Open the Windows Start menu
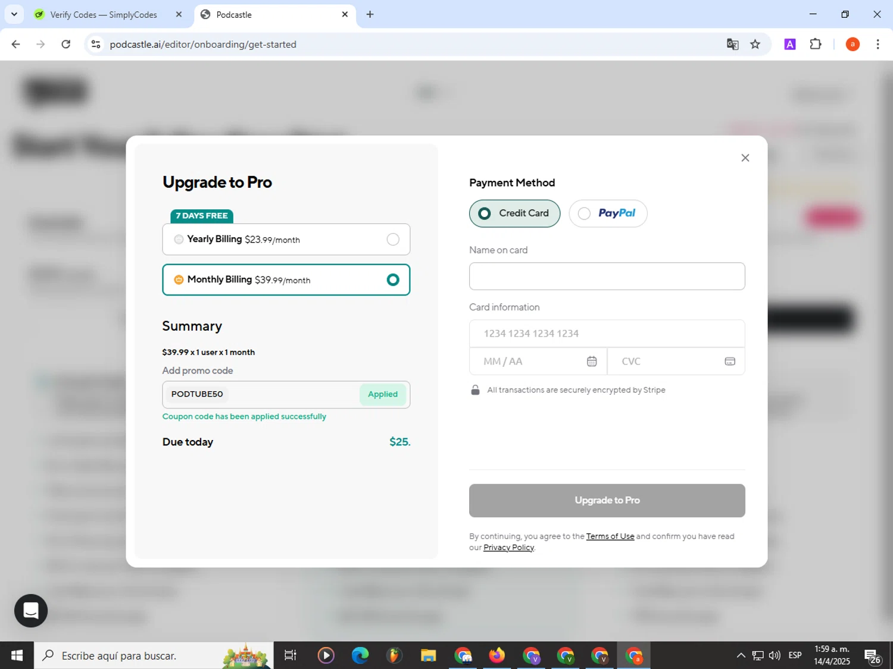893x669 pixels. 17,655
